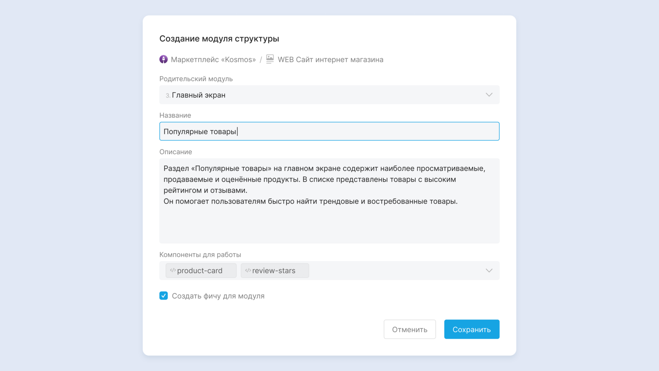Select the review-stars component tag

click(x=275, y=270)
